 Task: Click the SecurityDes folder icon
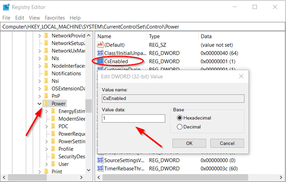click(x=53, y=156)
